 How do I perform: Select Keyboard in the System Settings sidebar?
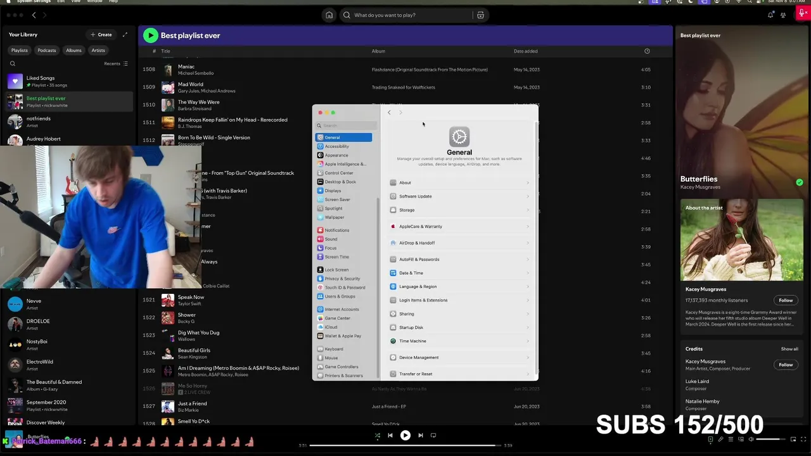[344, 349]
